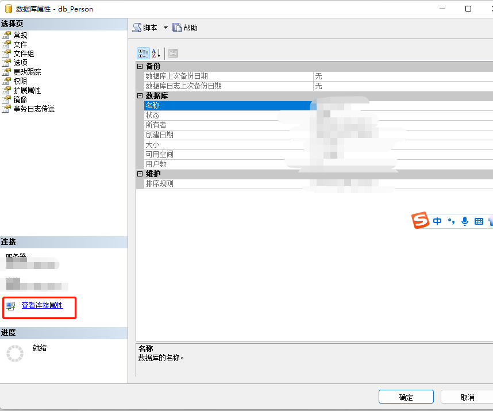This screenshot has width=493, height=411.
Task: Click the Sogou input method logo
Action: (x=421, y=220)
